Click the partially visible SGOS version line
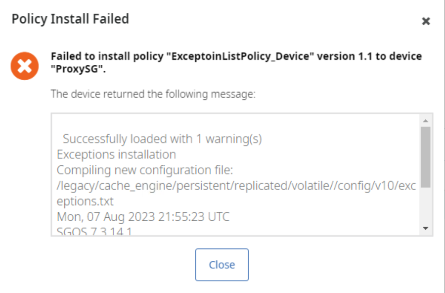Image resolution: width=445 pixels, height=293 pixels. (94, 231)
